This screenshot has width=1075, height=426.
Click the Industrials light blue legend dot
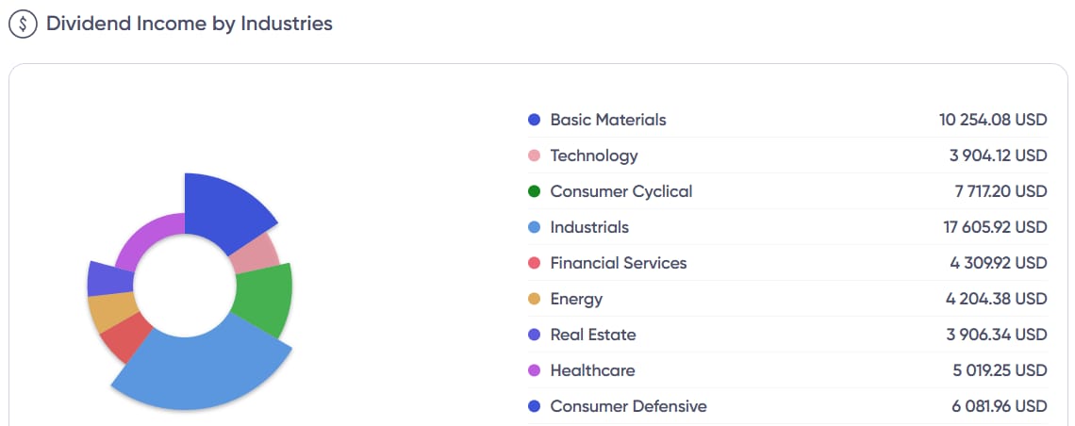click(x=534, y=227)
